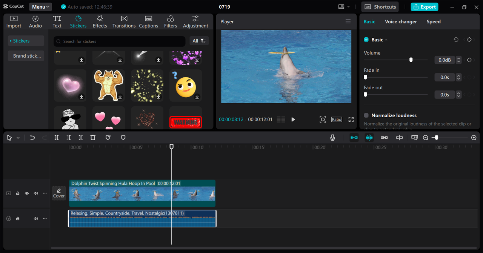Viewport: 483px width, 253px height.
Task: Click the Fade out slider handle
Action: pyautogui.click(x=365, y=95)
